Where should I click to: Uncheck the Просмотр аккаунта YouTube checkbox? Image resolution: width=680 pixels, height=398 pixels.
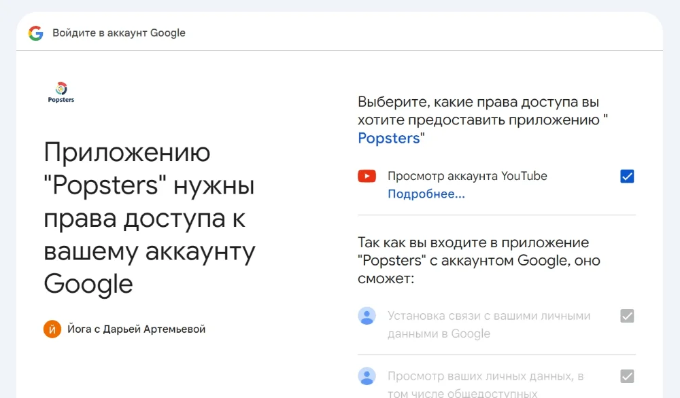[x=627, y=177]
